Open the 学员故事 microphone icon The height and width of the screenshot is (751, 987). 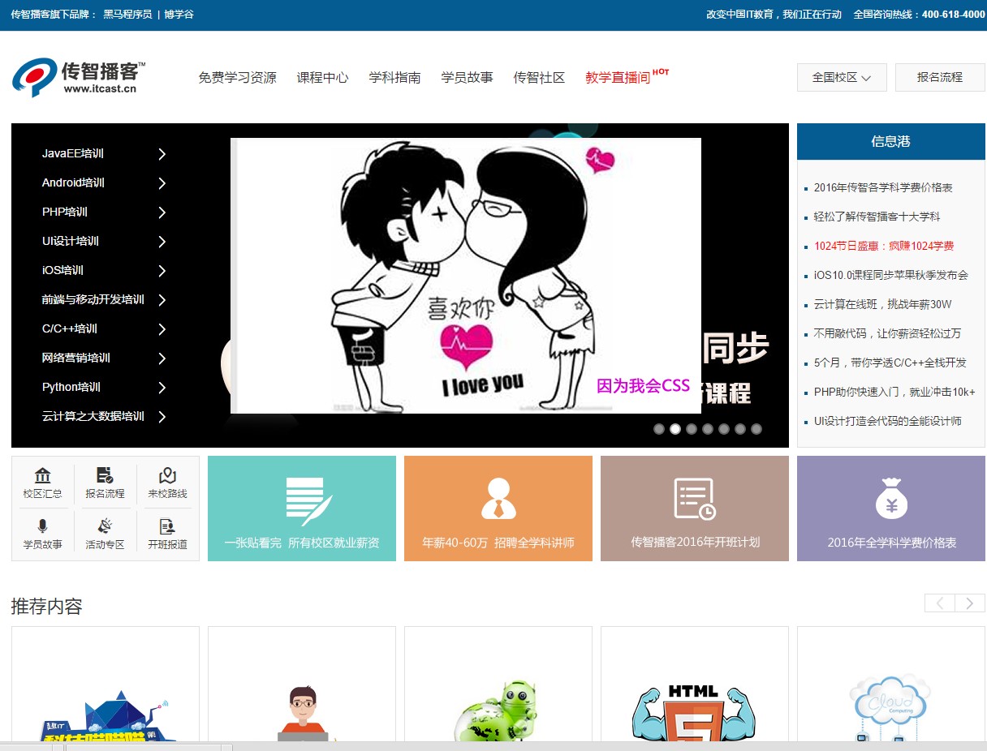point(43,526)
